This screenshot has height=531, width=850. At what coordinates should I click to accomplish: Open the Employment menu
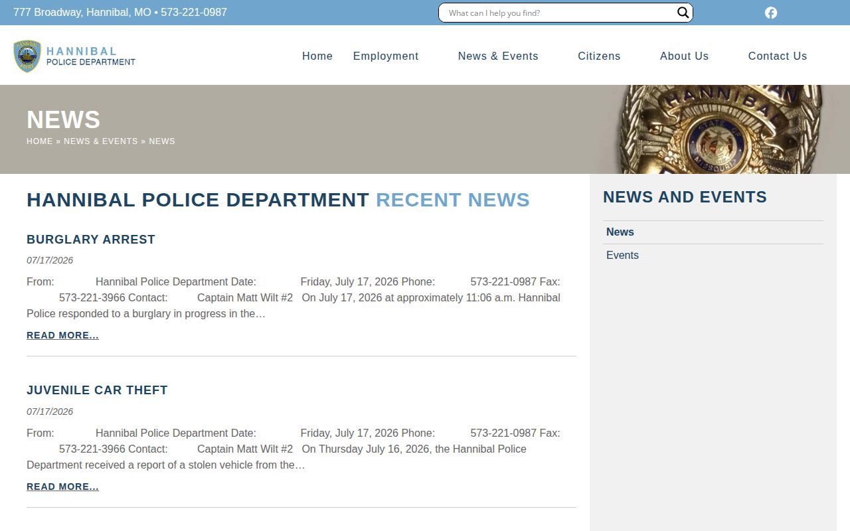click(x=386, y=56)
